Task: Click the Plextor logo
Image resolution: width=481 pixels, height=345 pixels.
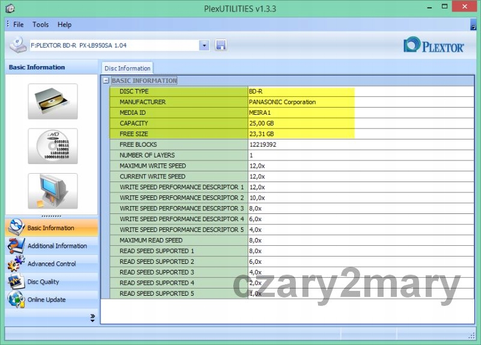Action: 434,45
